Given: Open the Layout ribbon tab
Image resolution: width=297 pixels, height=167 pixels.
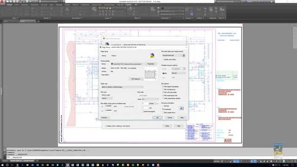Looking at the screenshot, I should (128, 5).
